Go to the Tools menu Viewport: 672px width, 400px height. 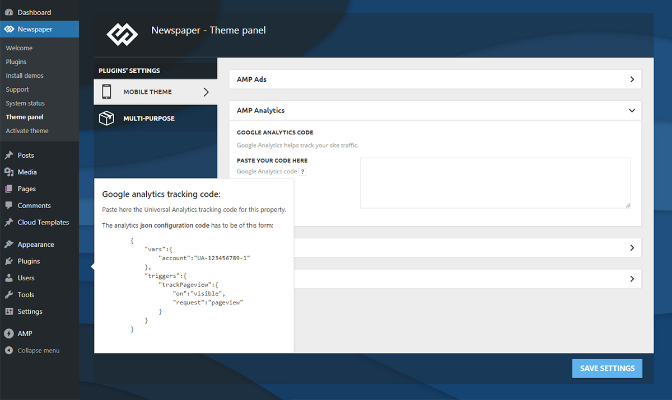click(39, 295)
